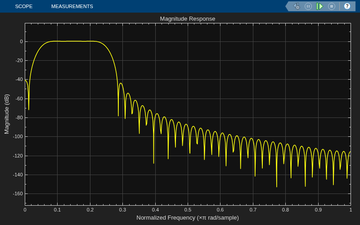Switch to the MEASUREMENTS tab
The height and width of the screenshot is (225, 360).
click(72, 6)
